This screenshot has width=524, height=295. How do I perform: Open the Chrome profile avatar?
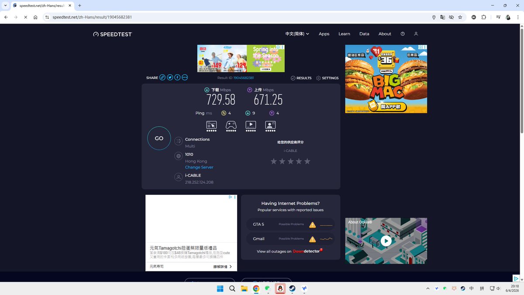(x=508, y=17)
